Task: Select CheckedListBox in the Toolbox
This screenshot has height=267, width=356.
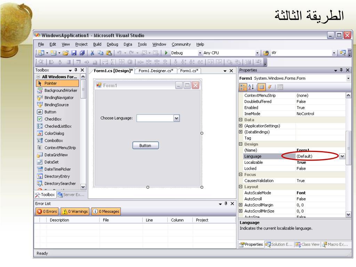Action: tap(57, 126)
